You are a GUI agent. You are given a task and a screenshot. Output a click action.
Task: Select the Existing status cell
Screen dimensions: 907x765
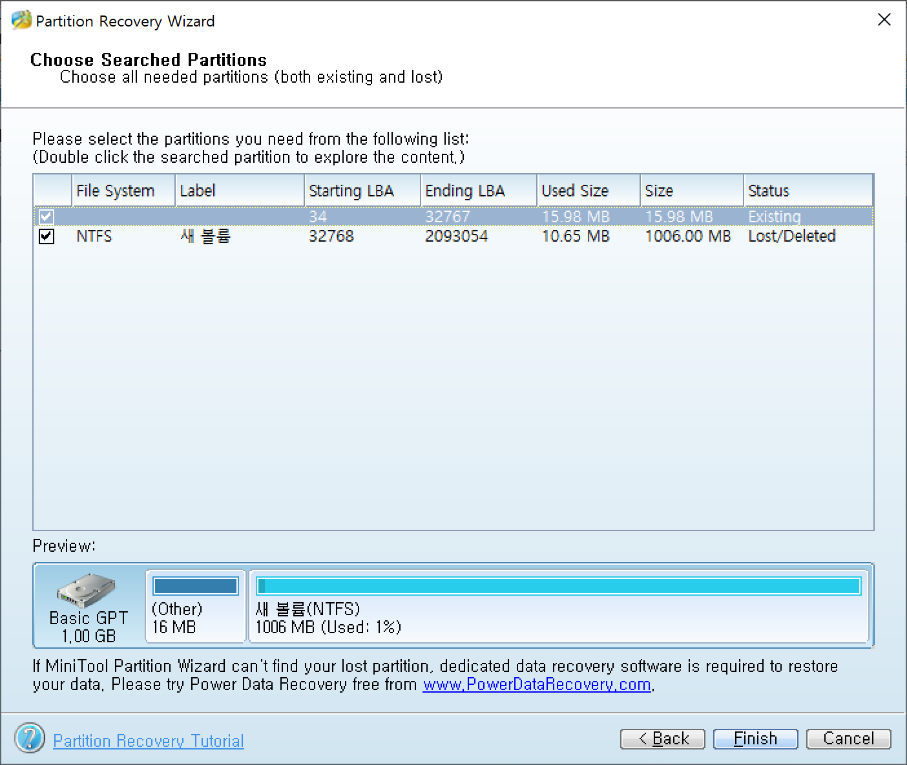tap(775, 216)
